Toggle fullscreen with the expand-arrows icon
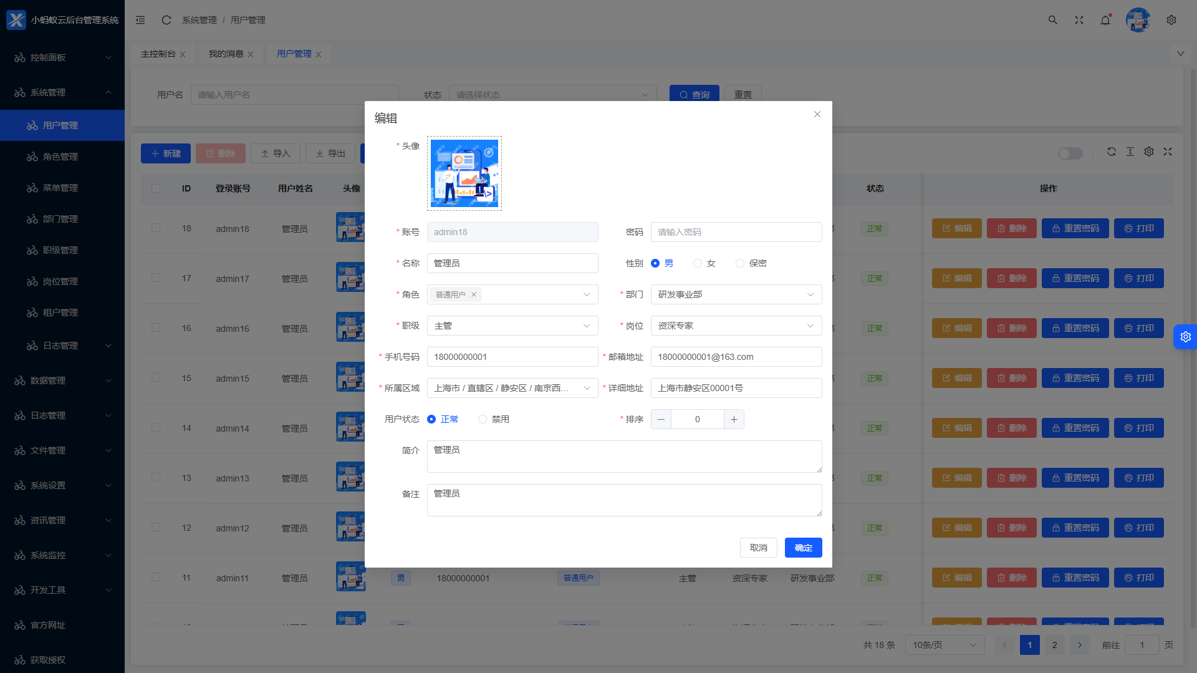The image size is (1197, 673). 1079,20
